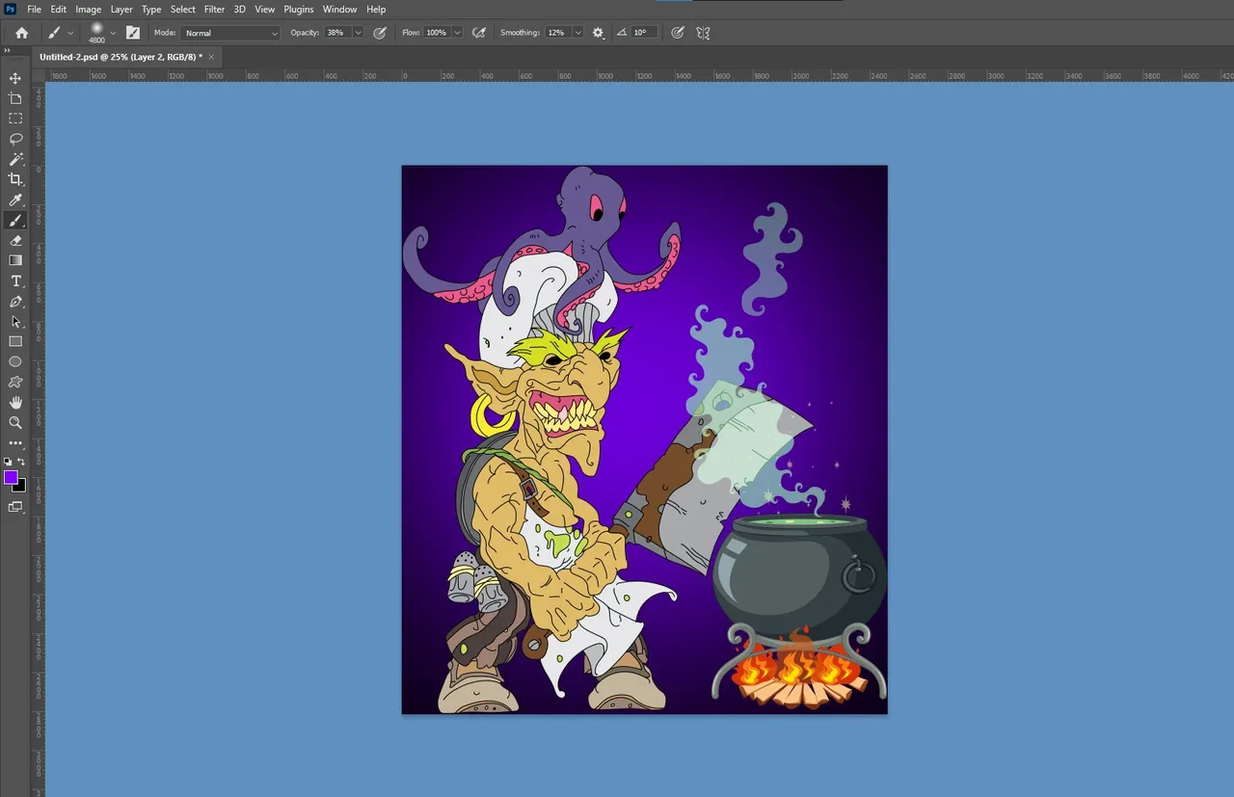The image size is (1234, 797).
Task: Click the Flow value field 100%
Action: pyautogui.click(x=437, y=33)
